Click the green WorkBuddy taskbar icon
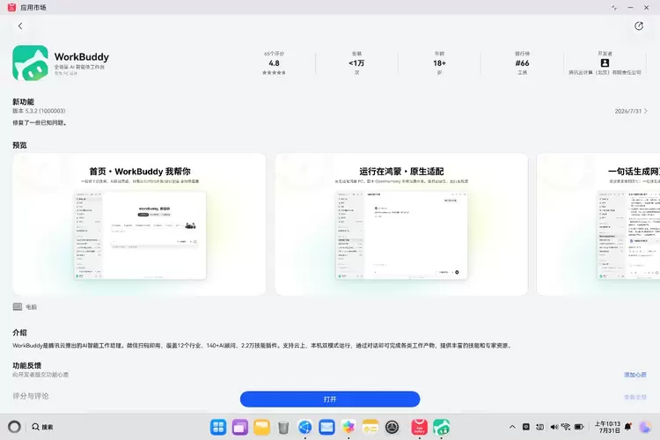Image resolution: width=660 pixels, height=440 pixels. (x=441, y=428)
